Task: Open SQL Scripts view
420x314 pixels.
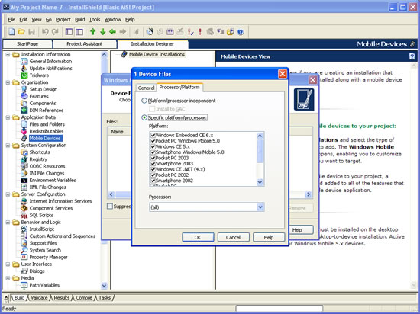Action: tap(41, 215)
